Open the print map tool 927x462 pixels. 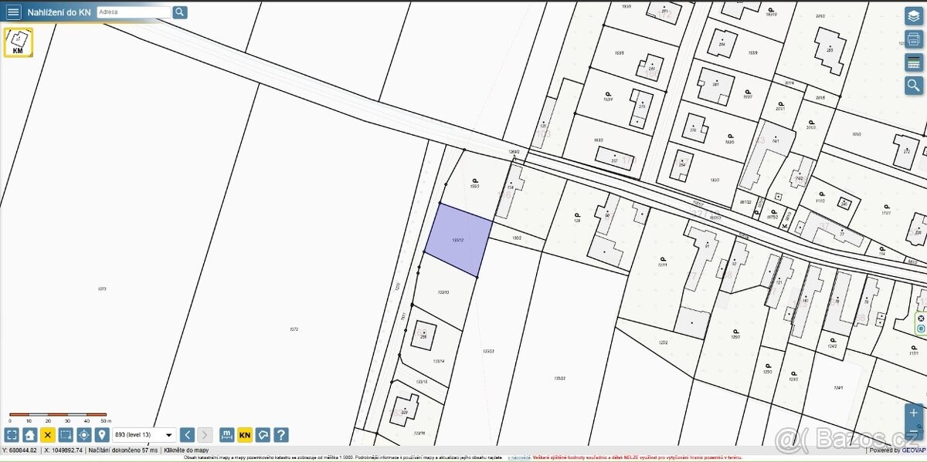pos(914,39)
